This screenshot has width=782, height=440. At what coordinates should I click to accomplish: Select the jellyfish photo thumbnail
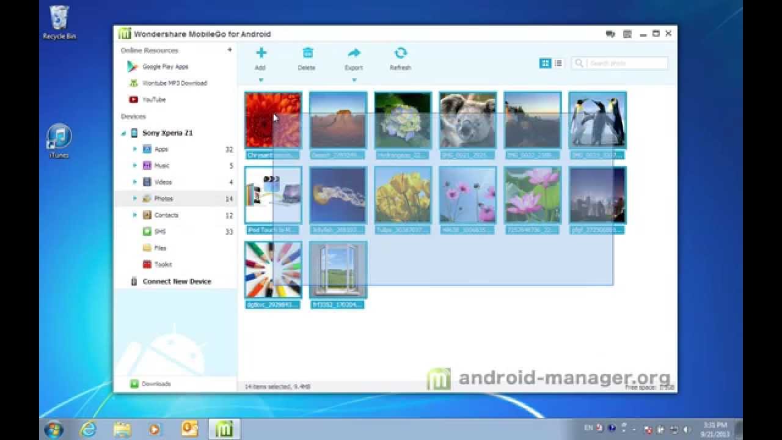coord(338,195)
